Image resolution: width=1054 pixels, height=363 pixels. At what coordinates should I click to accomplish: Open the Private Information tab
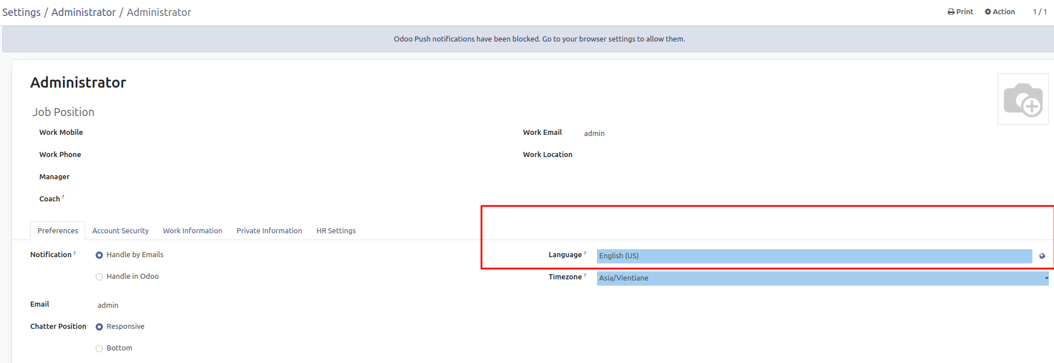point(269,231)
